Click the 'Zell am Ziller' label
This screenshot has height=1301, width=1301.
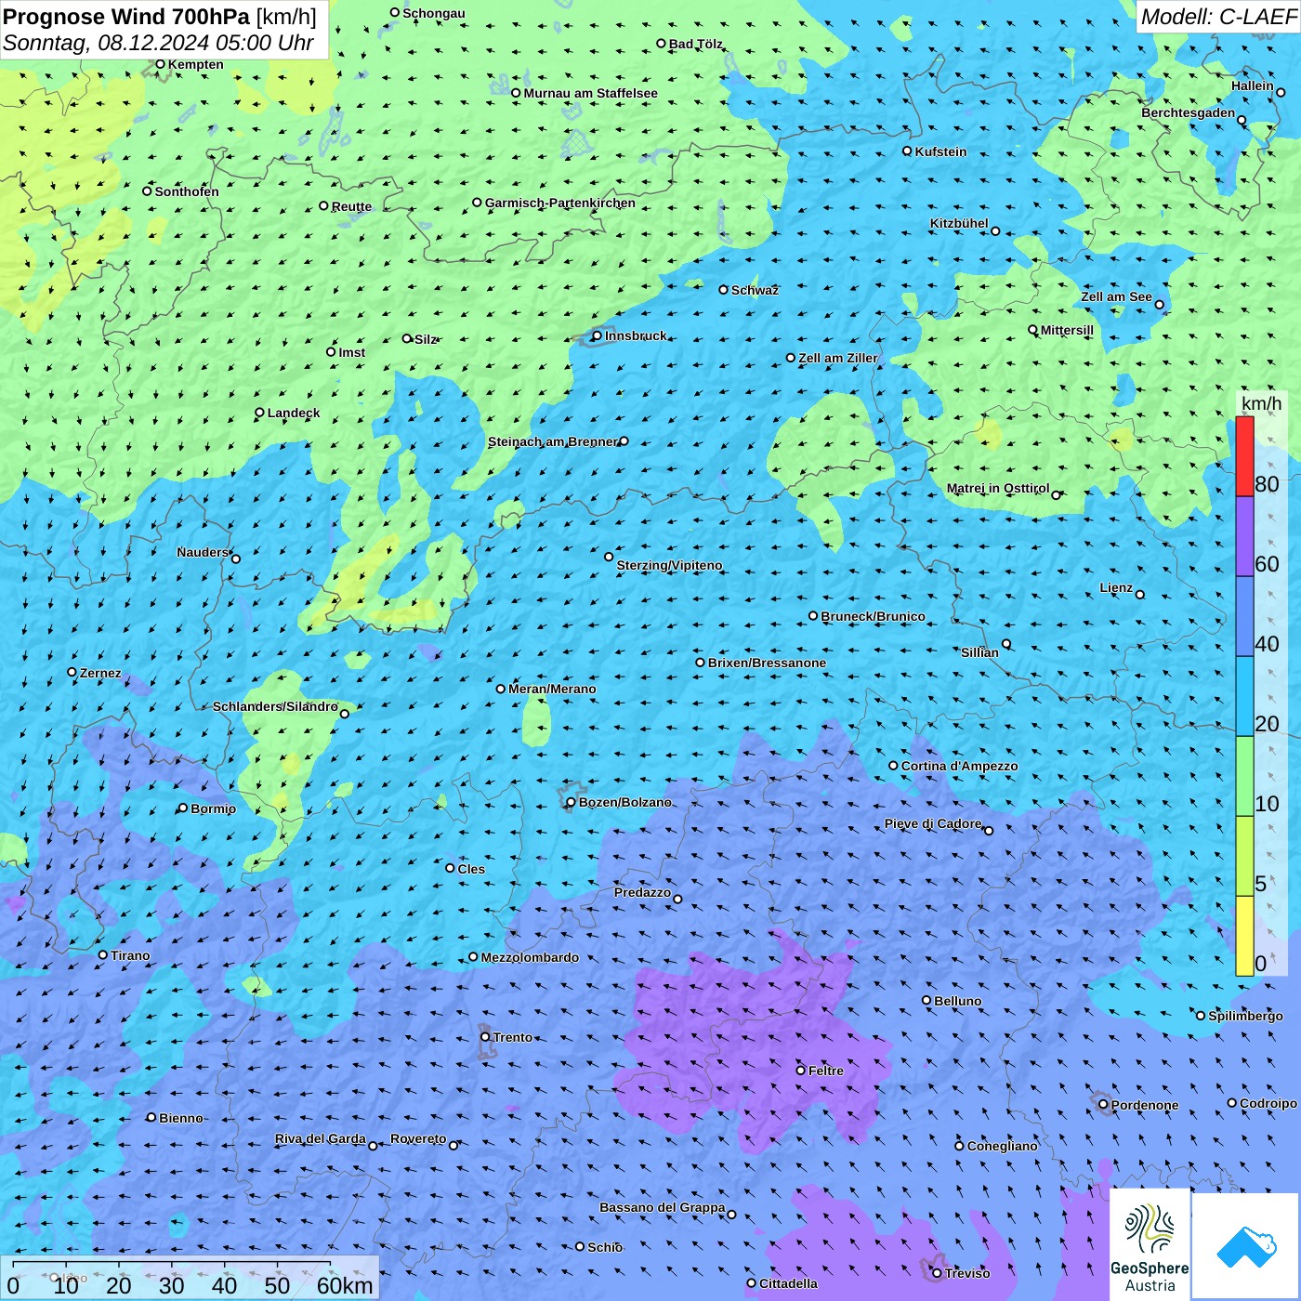(837, 358)
